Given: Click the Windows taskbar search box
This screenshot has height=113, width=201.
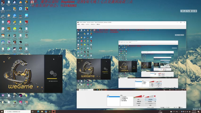Looking at the screenshot, I should pyautogui.click(x=17, y=112).
